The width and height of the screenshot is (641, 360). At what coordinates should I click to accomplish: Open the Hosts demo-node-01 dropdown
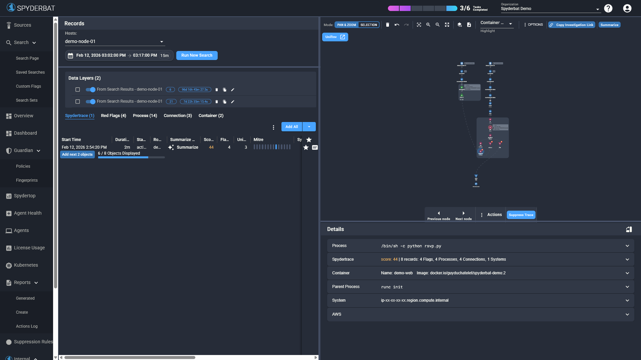coord(115,41)
